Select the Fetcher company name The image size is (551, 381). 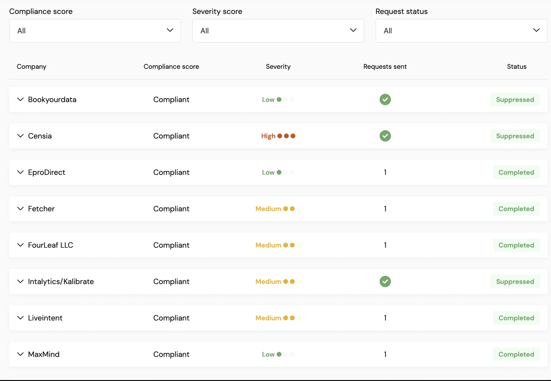point(41,209)
